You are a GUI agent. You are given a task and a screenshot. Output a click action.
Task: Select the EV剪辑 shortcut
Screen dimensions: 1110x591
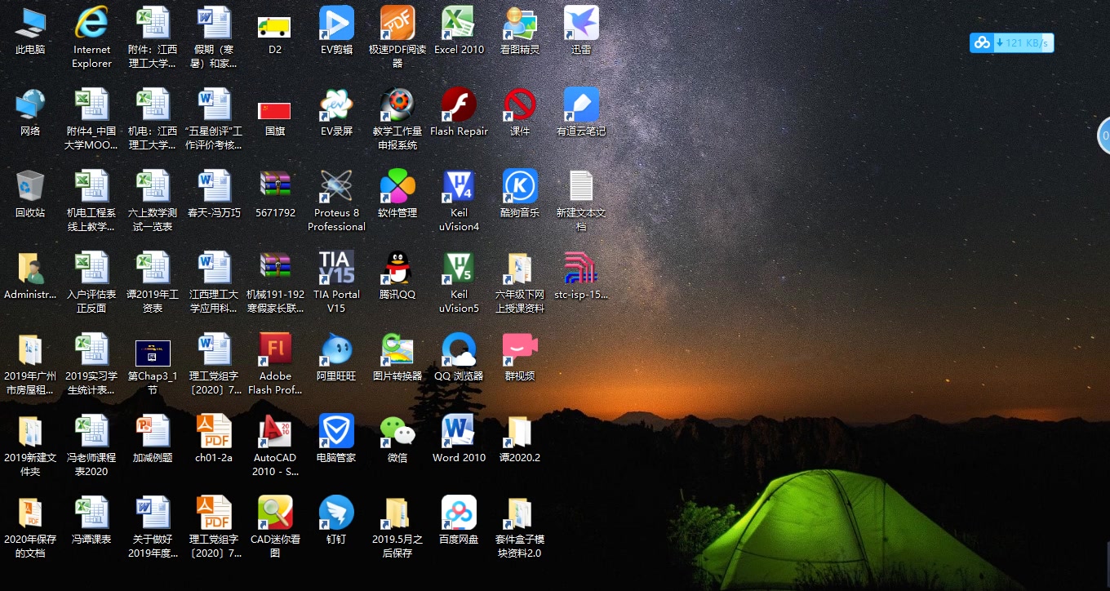tap(336, 23)
